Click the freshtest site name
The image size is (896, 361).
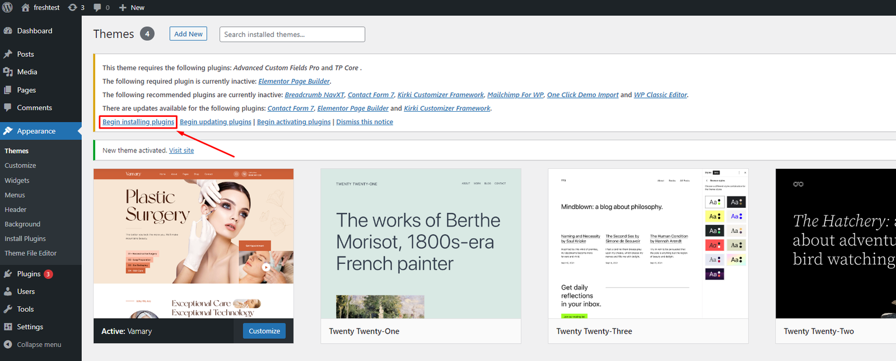(x=46, y=7)
